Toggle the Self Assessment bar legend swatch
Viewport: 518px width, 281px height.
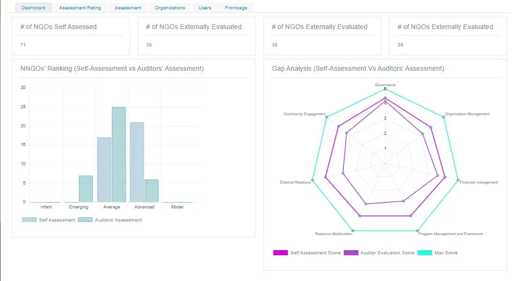click(x=29, y=220)
